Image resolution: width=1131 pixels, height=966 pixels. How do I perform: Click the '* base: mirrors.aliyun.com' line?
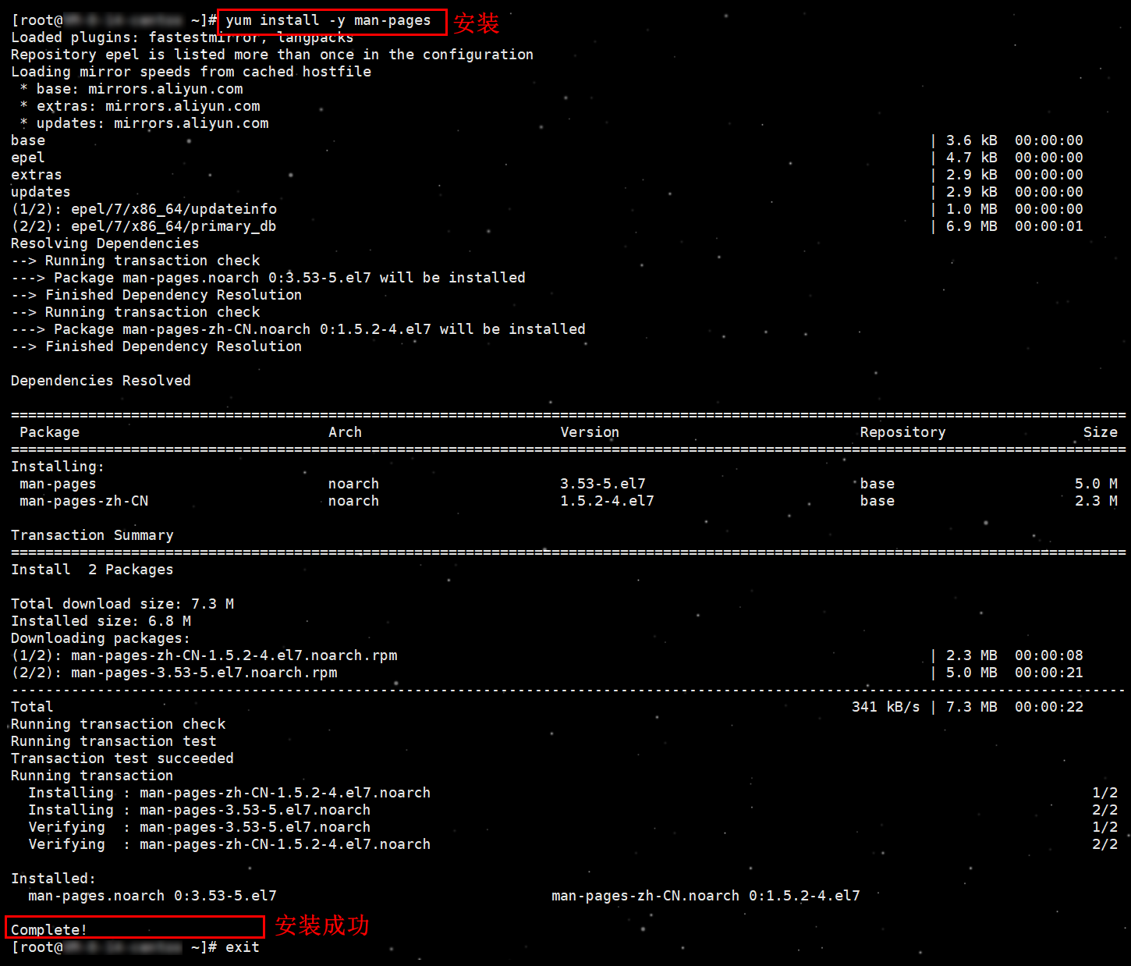[x=132, y=89]
